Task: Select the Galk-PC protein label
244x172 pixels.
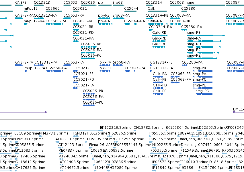Action: click(x=160, y=91)
